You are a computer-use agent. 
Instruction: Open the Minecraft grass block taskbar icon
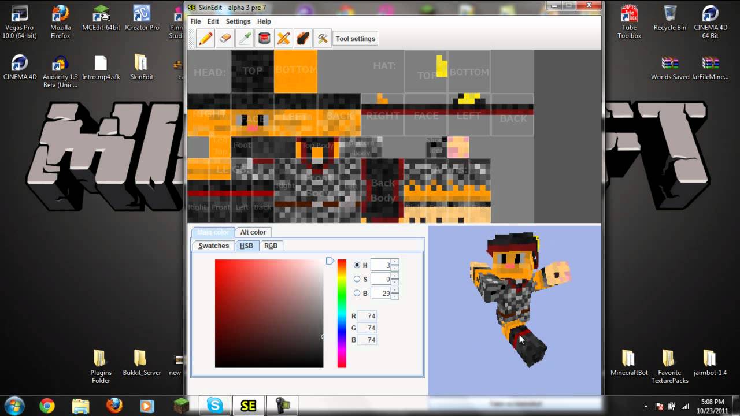182,406
